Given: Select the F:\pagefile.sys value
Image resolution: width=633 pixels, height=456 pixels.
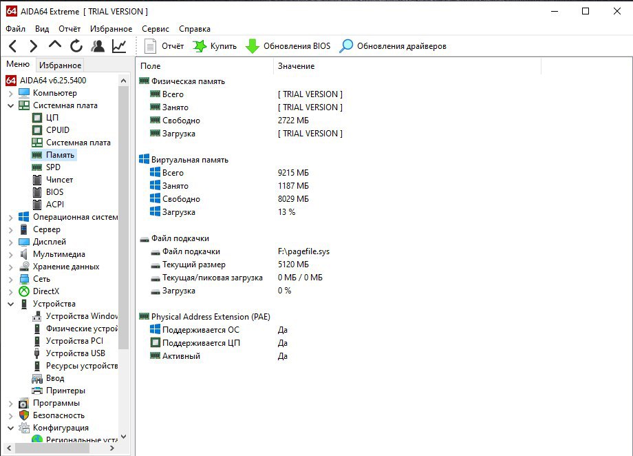Looking at the screenshot, I should click(x=303, y=251).
